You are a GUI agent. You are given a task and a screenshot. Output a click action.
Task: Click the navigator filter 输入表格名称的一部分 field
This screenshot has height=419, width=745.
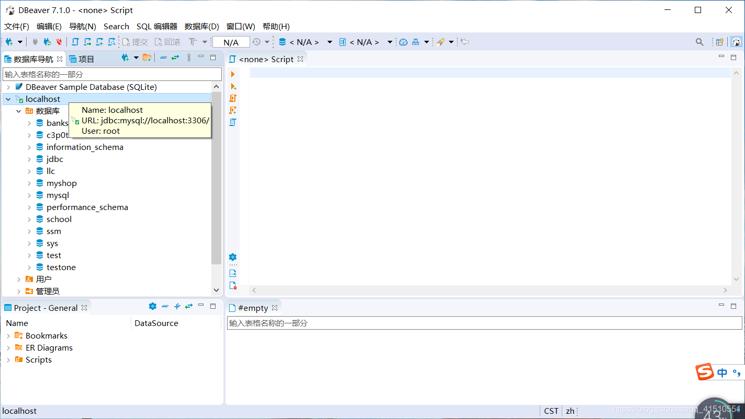(x=112, y=74)
